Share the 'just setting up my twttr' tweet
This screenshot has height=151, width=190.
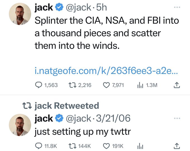[x=176, y=145]
